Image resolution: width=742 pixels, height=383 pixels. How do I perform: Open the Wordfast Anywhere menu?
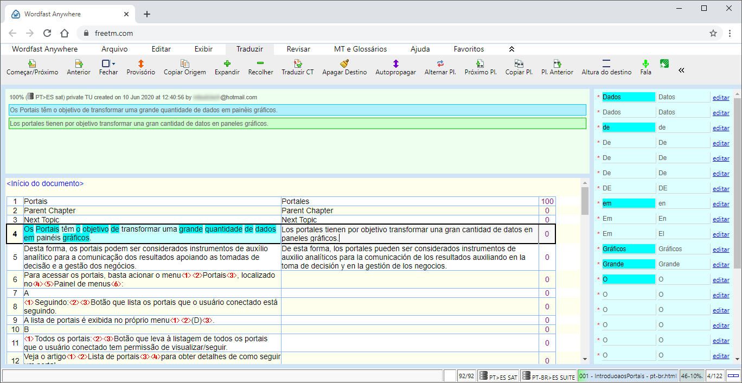44,49
